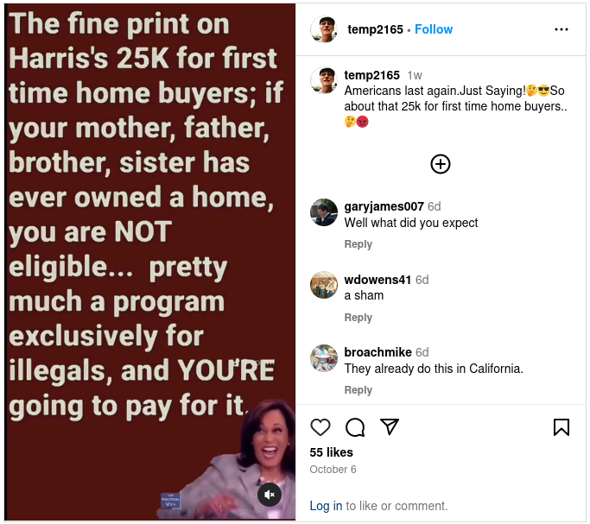Unmute the video with the speaker icon
Screen dimensions: 590x524
270,495
